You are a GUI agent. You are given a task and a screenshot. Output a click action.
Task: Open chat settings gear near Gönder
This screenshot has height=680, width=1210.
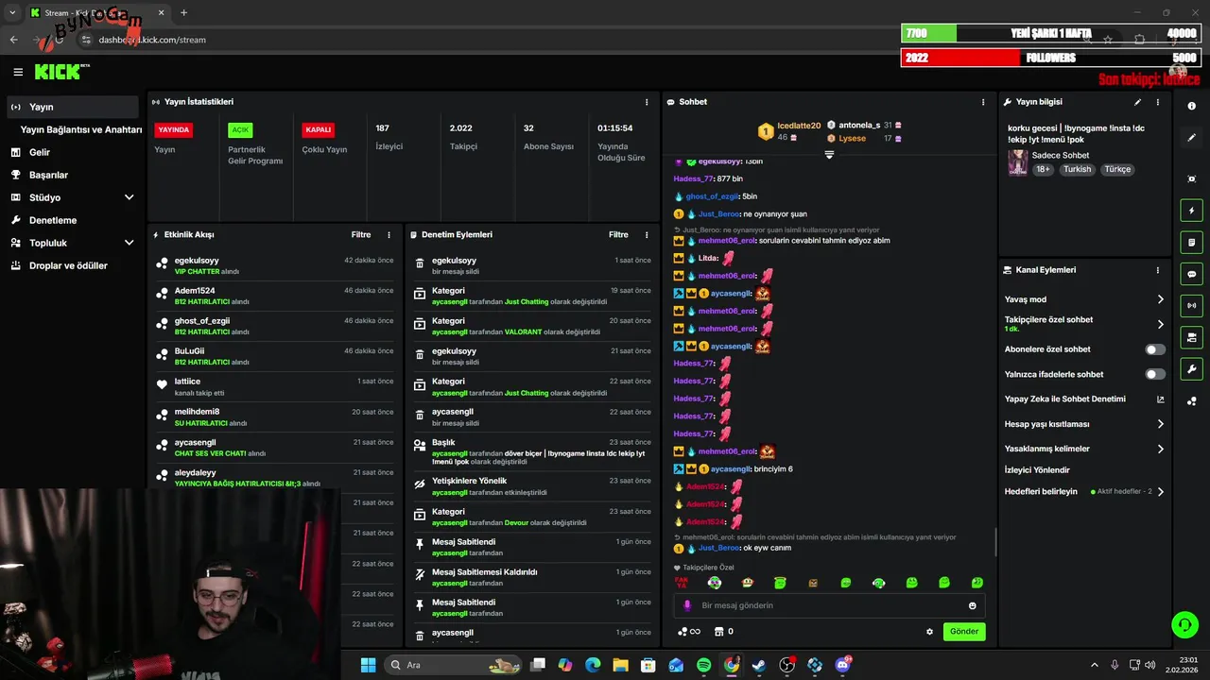tap(929, 632)
